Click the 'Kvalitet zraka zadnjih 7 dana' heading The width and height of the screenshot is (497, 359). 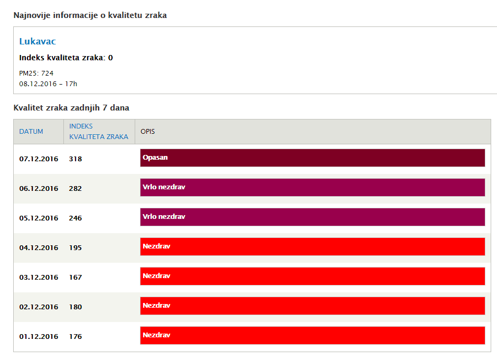coord(71,108)
